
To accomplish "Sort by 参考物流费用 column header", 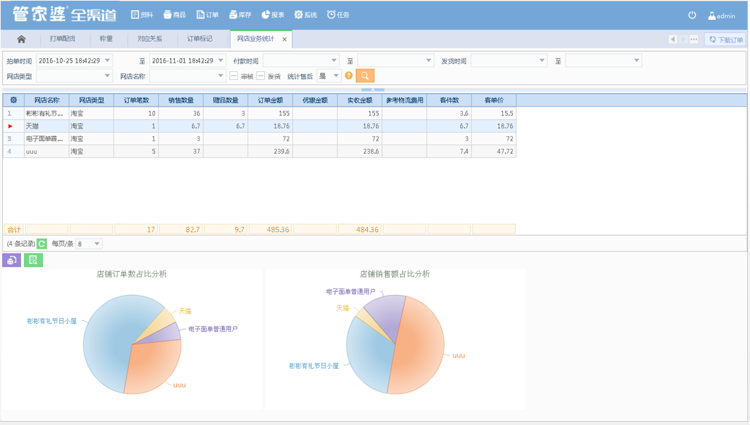I will (405, 100).
